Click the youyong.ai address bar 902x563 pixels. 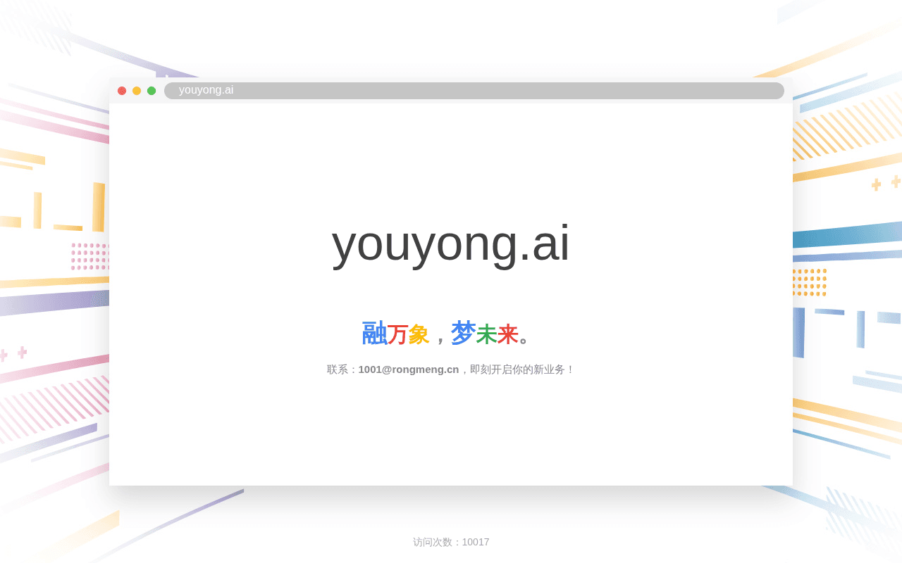click(x=474, y=91)
